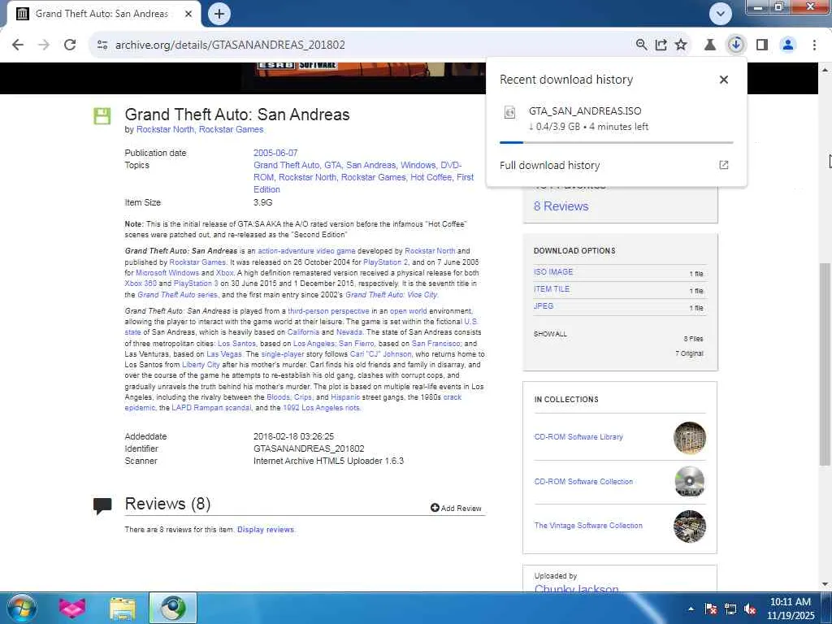Open the 7 Original files link

pyautogui.click(x=689, y=353)
